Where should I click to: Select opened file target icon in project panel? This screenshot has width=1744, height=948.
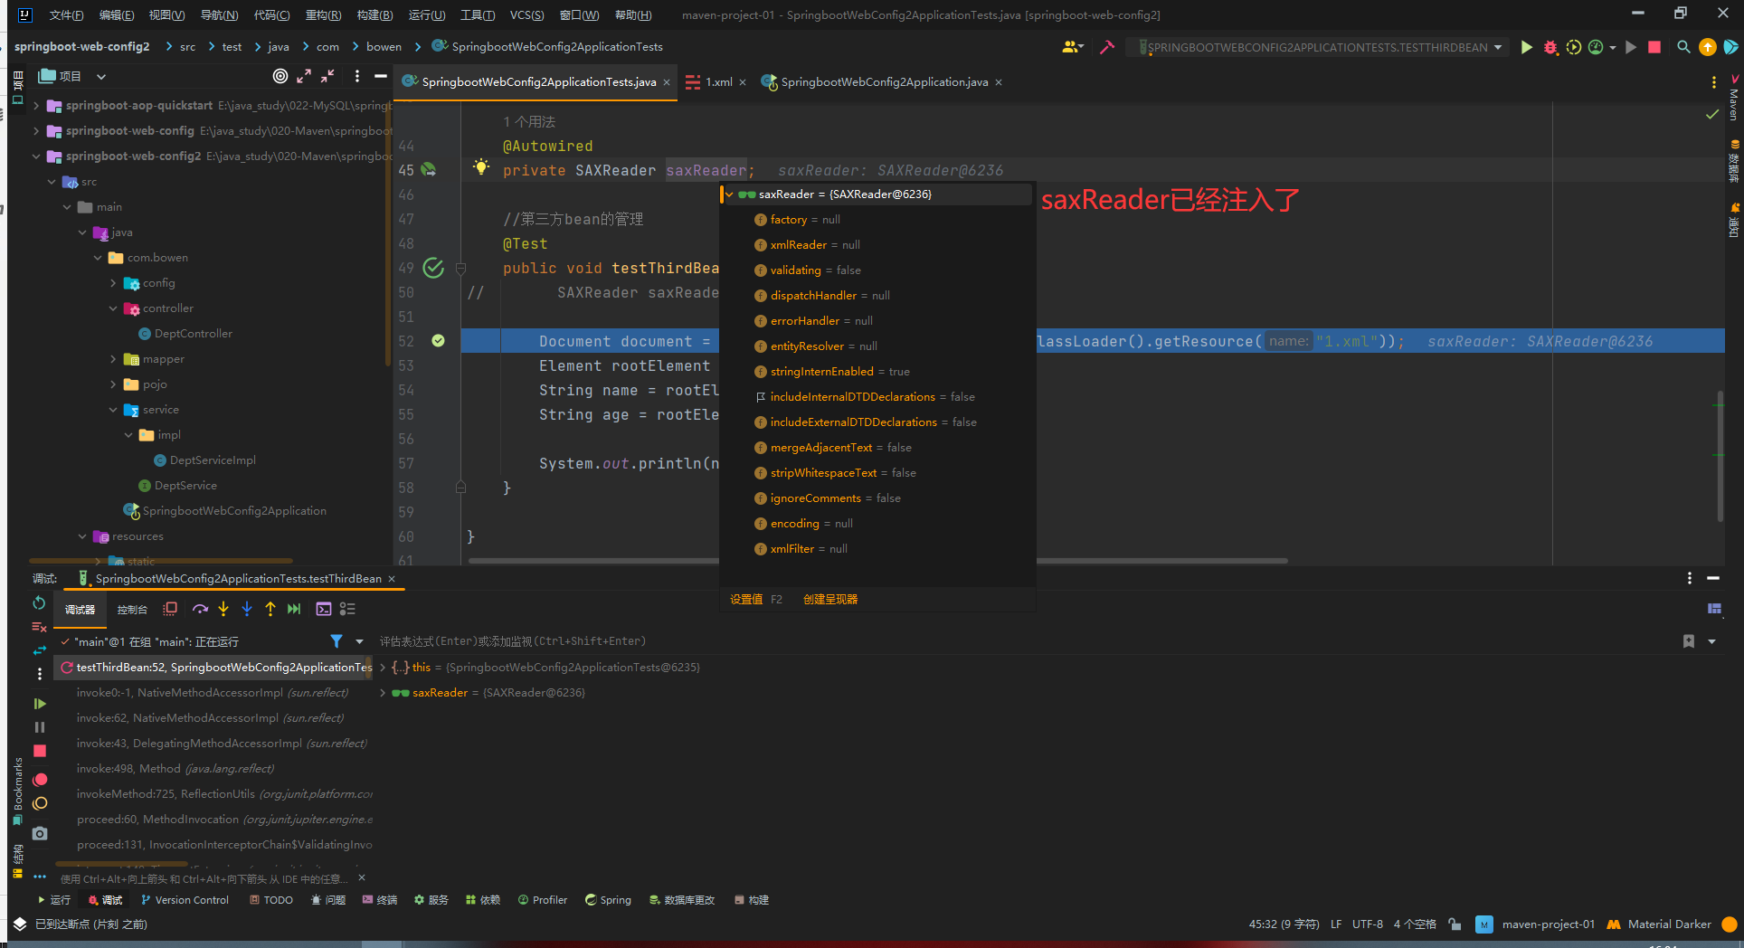click(280, 76)
